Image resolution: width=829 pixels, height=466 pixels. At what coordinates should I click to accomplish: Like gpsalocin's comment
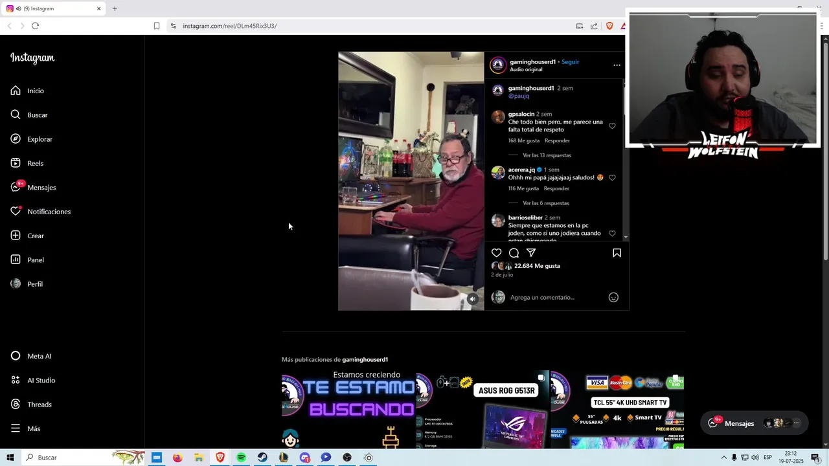point(612,126)
